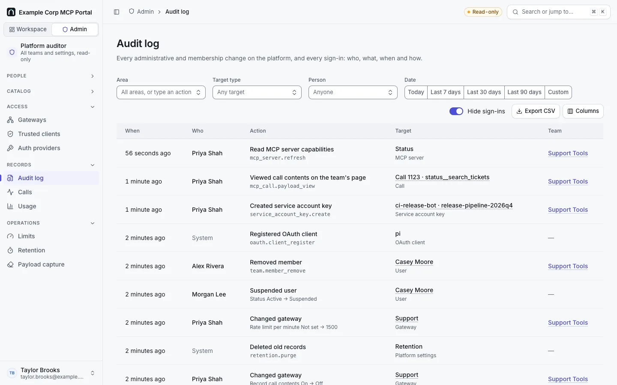Image resolution: width=617 pixels, height=385 pixels.
Task: Switch to the Admin tab
Action: (75, 30)
